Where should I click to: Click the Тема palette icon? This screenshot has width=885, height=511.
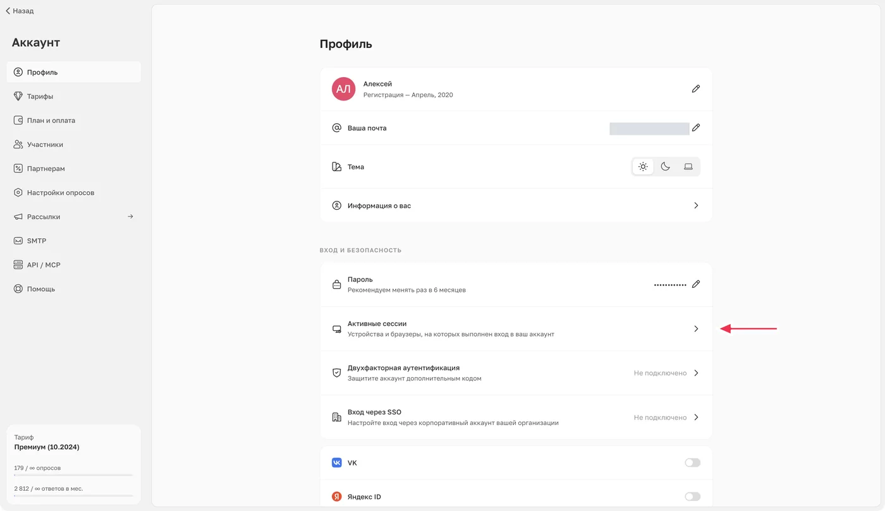pyautogui.click(x=337, y=167)
